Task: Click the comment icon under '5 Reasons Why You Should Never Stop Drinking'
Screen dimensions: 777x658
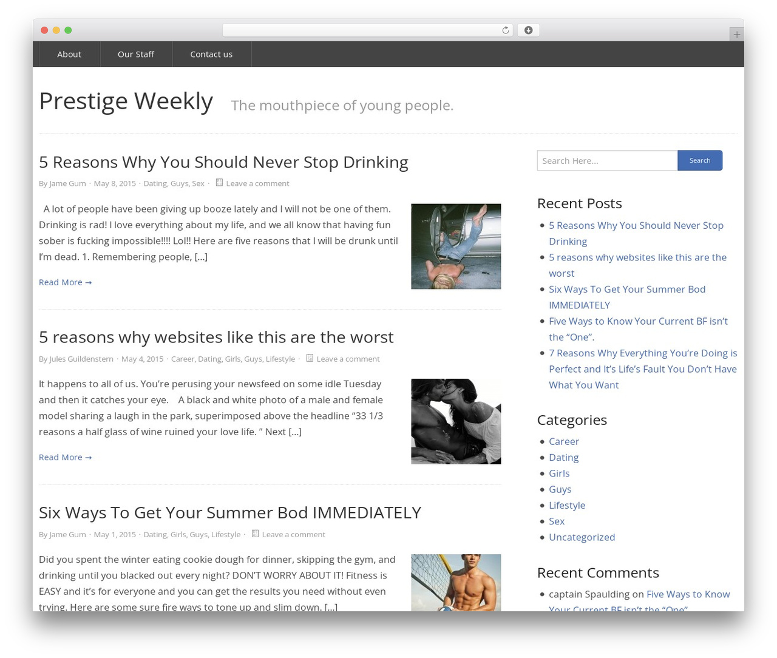Action: (219, 183)
